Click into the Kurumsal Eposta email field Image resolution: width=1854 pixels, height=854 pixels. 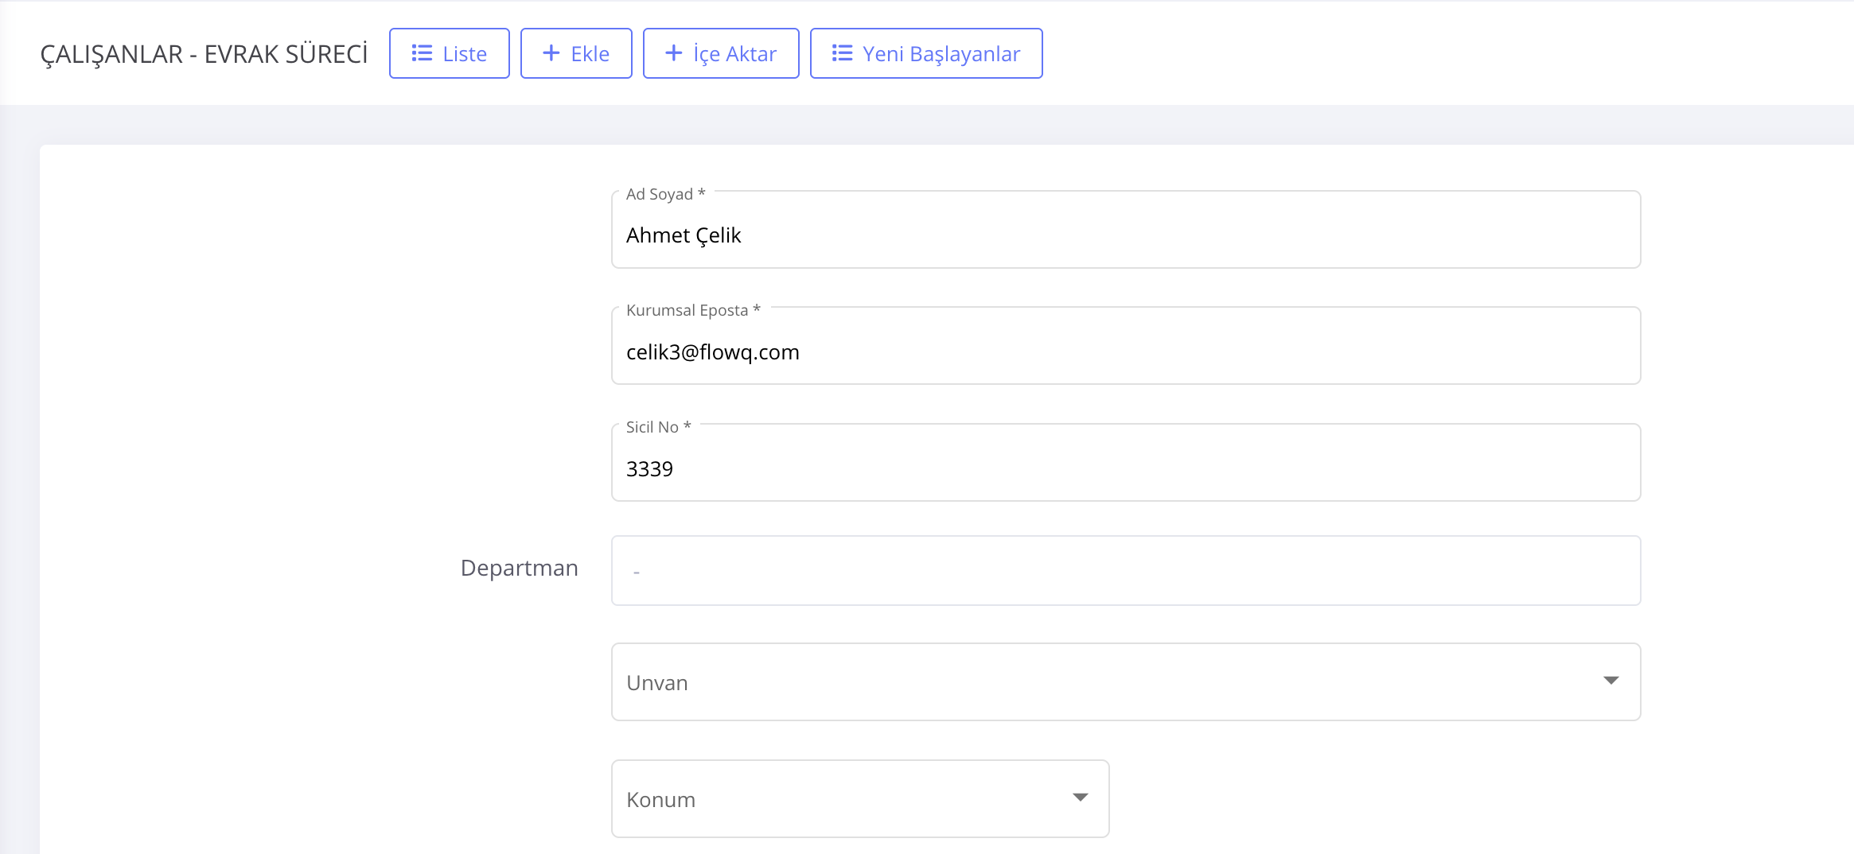(1125, 351)
